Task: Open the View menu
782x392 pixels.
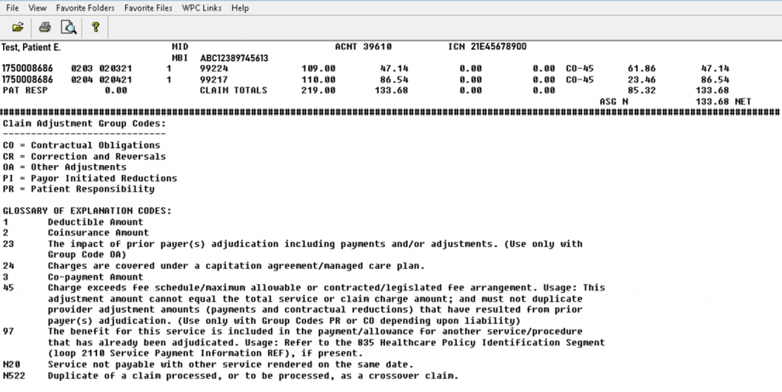Action: pyautogui.click(x=37, y=8)
